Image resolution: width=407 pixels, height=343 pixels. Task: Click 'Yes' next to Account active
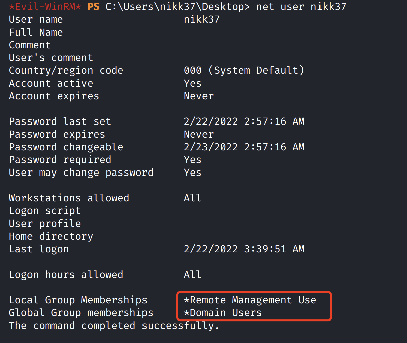pyautogui.click(x=192, y=83)
